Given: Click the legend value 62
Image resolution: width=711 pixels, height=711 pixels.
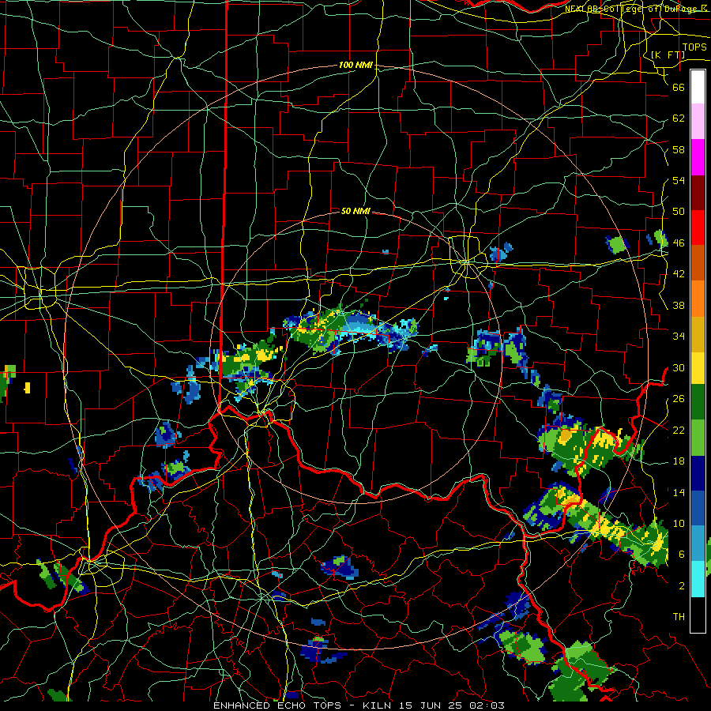Looking at the screenshot, I should [x=679, y=118].
